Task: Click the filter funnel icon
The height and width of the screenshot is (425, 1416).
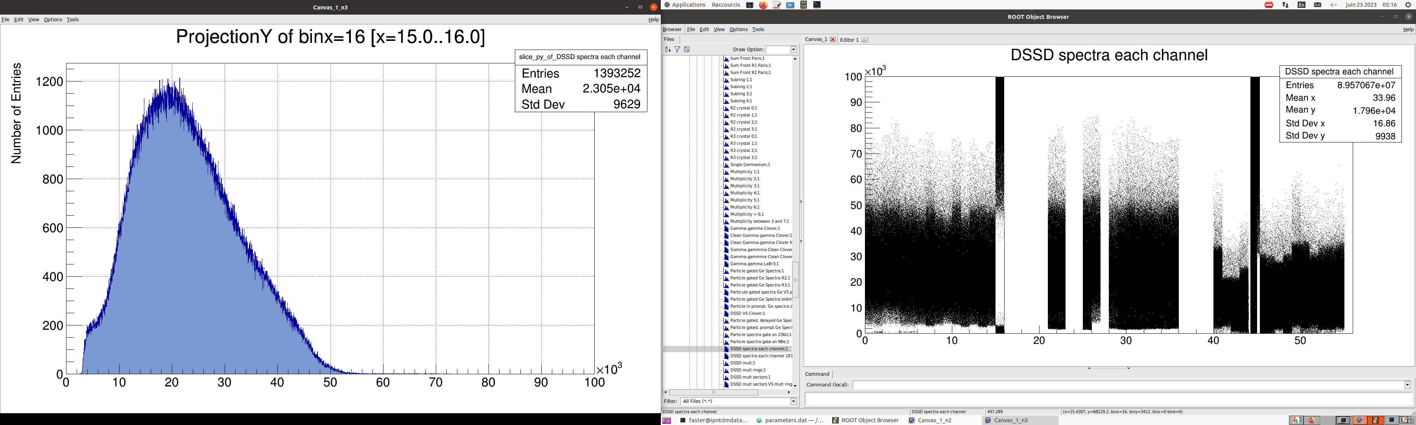Action: 677,50
